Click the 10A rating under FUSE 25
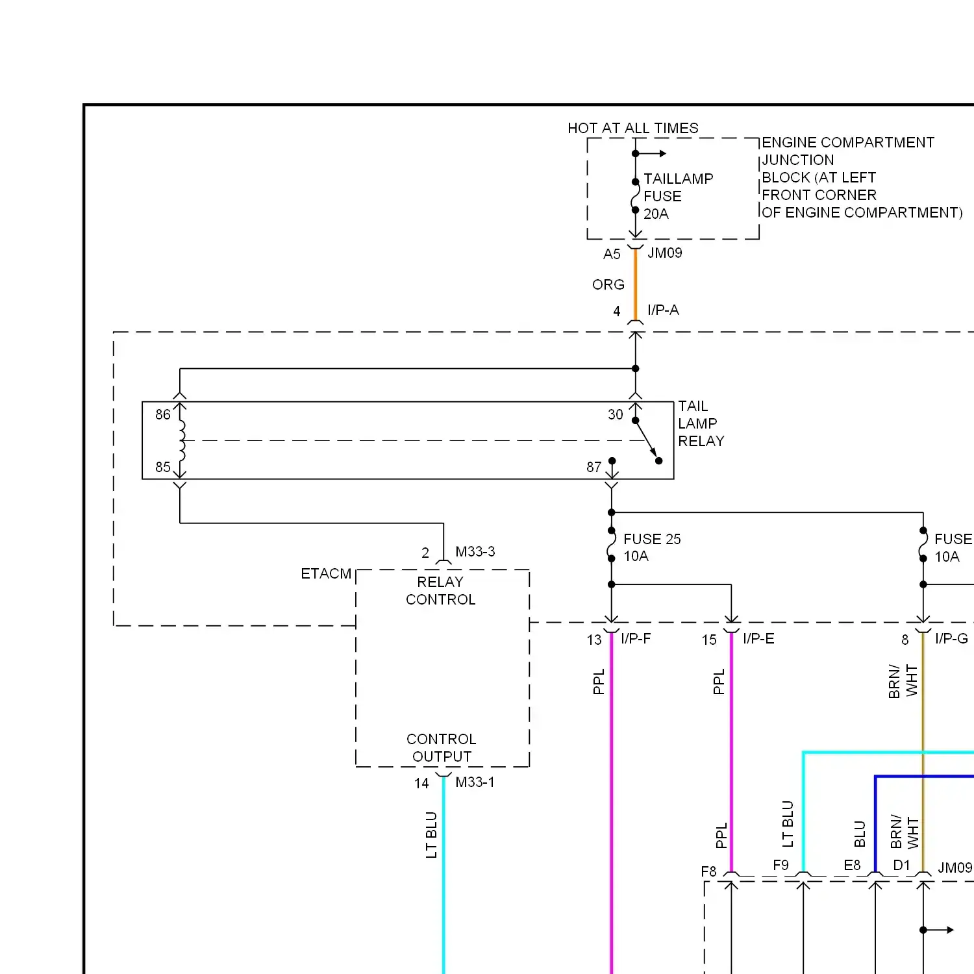Image resolution: width=974 pixels, height=974 pixels. 636,556
